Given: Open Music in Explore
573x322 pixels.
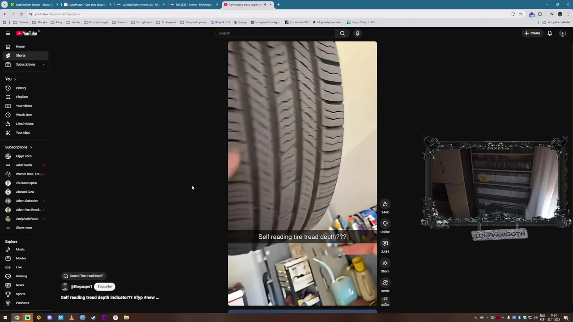Looking at the screenshot, I should coord(25,250).
